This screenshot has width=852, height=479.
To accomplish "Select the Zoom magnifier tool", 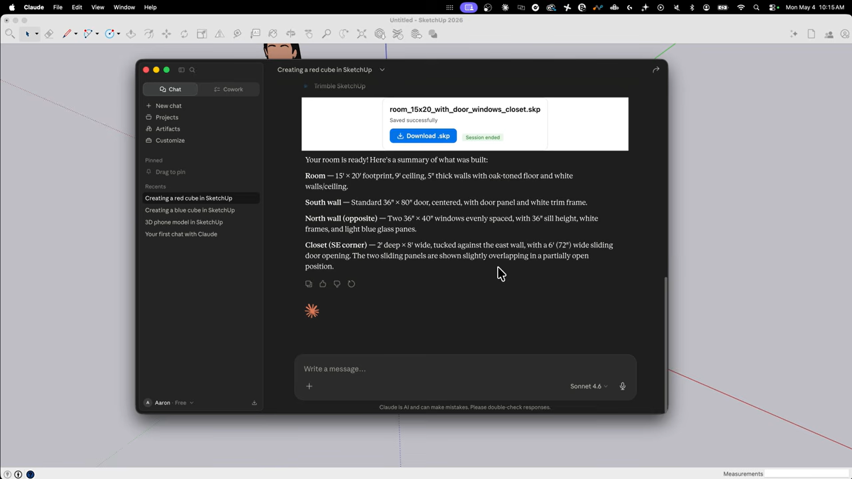I will pos(326,34).
